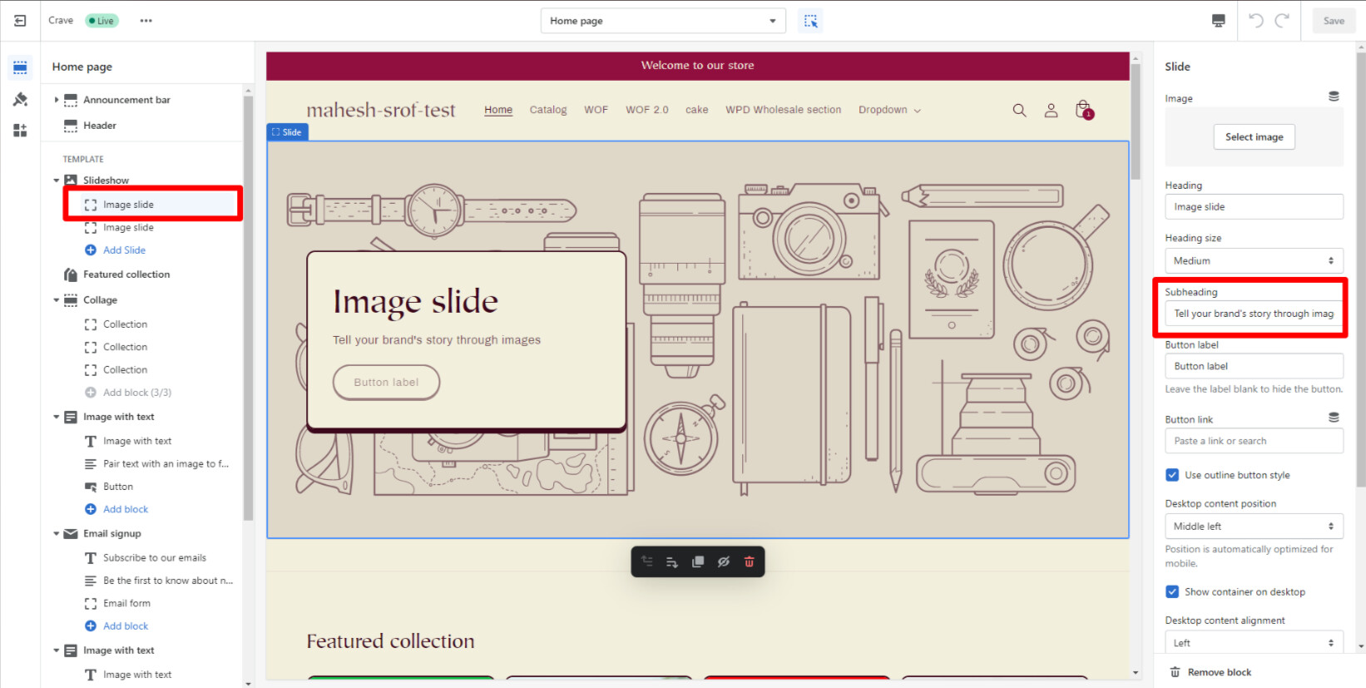Image resolution: width=1366 pixels, height=688 pixels.
Task: Open cake navigation link
Action: tap(697, 110)
